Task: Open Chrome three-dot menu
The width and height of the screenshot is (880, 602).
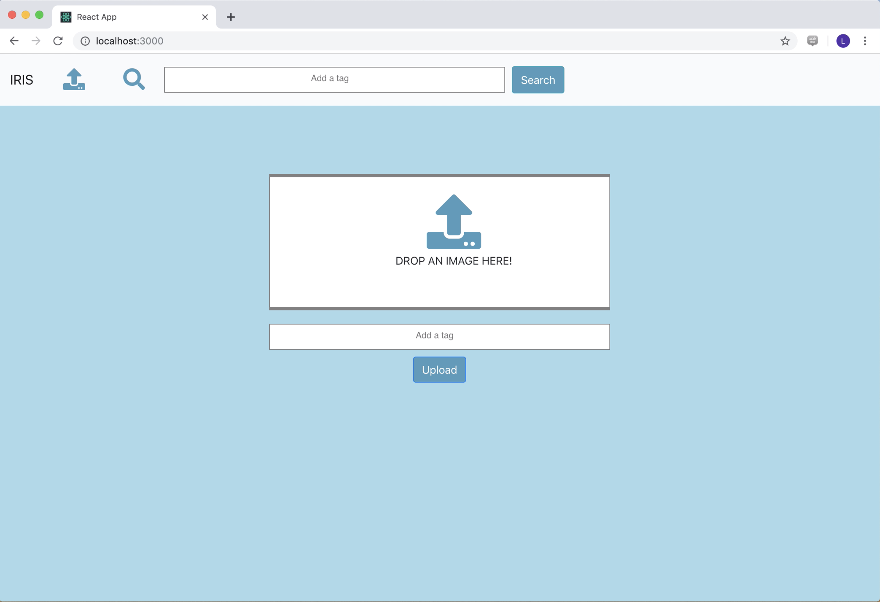Action: tap(865, 41)
